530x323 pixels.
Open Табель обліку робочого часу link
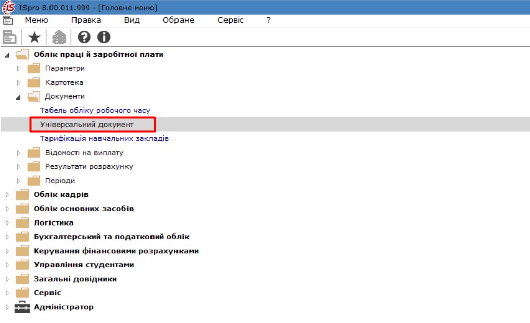(x=95, y=110)
